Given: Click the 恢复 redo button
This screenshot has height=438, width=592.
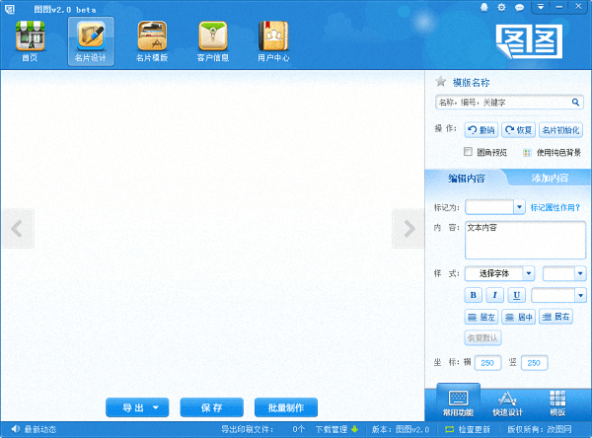Looking at the screenshot, I should coord(518,130).
